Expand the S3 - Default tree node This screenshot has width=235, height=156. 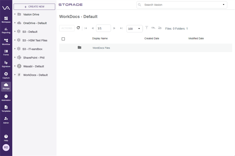coord(15,31)
